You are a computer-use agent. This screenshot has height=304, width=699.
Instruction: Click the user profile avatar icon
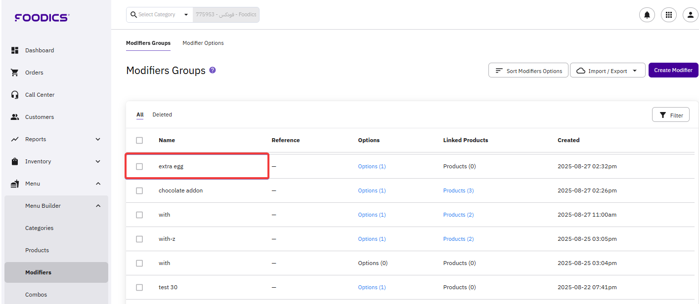click(690, 15)
